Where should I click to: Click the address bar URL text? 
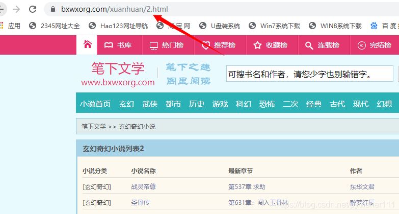point(115,9)
